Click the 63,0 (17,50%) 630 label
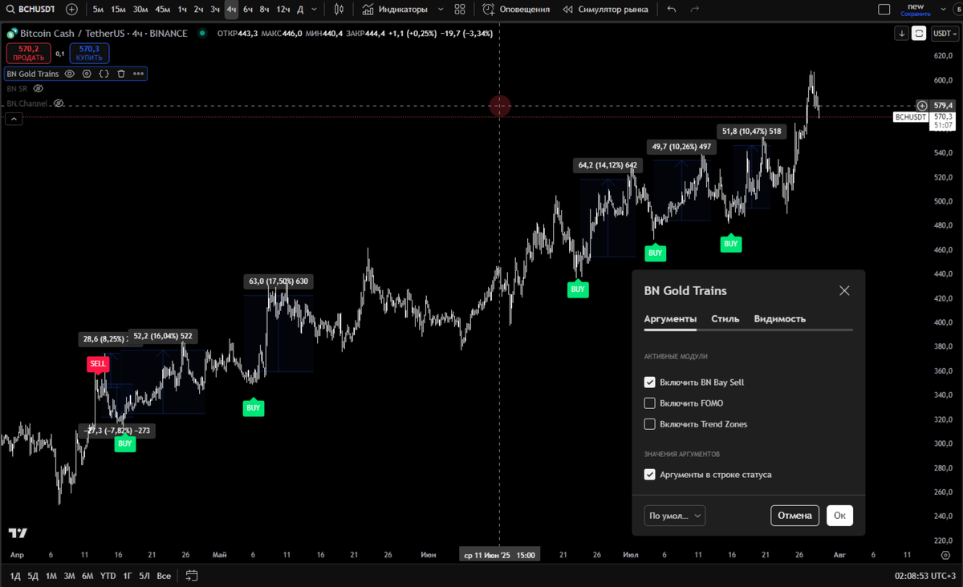This screenshot has height=587, width=963. pyautogui.click(x=278, y=281)
